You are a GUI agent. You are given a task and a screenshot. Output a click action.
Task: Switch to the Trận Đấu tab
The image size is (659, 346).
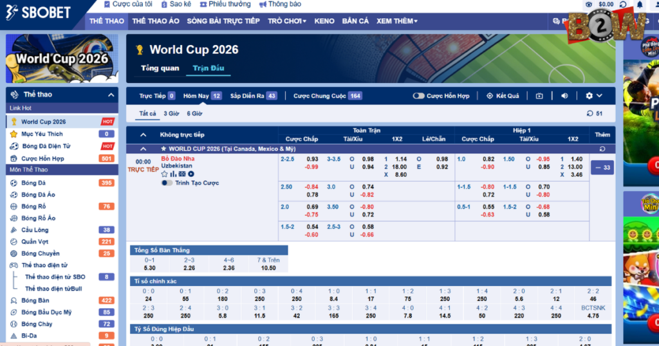(x=209, y=68)
